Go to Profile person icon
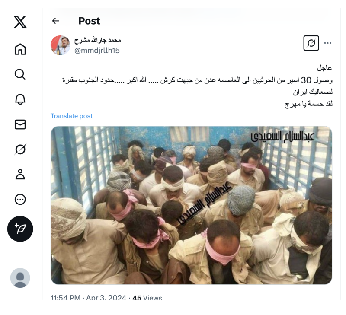This screenshot has height=315, width=346. click(x=20, y=175)
